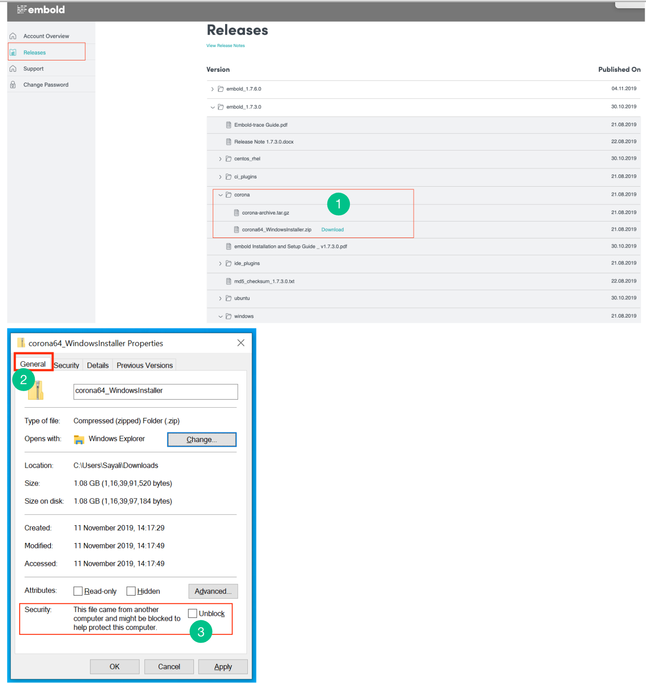Confirm with the OK button

115,666
